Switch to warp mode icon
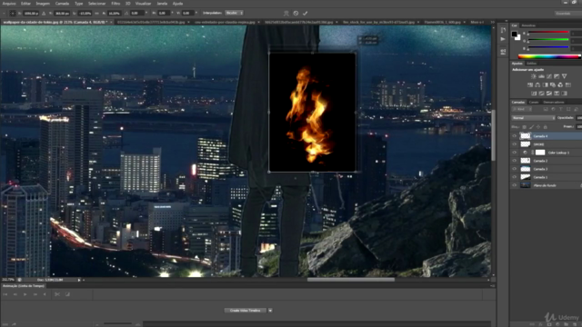Image resolution: width=582 pixels, height=327 pixels. tap(286, 14)
